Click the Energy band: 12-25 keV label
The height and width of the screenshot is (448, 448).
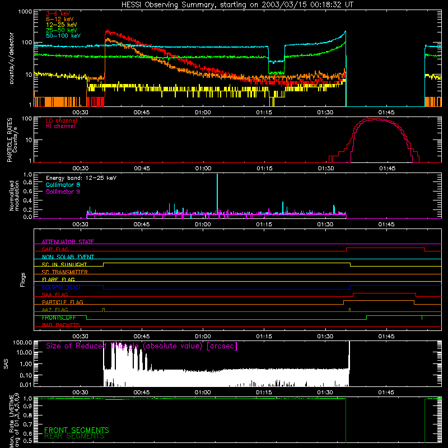coord(81,178)
